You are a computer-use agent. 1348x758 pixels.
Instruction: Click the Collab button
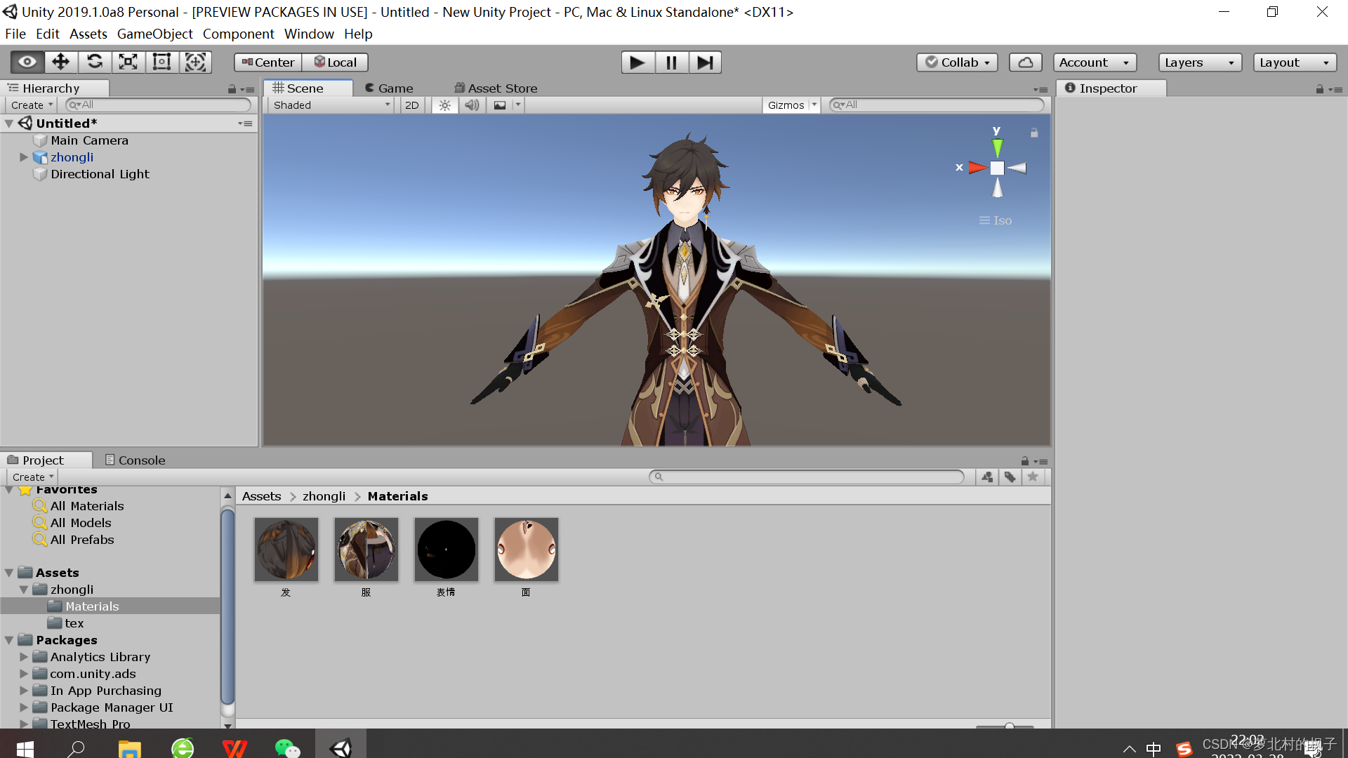click(x=957, y=62)
